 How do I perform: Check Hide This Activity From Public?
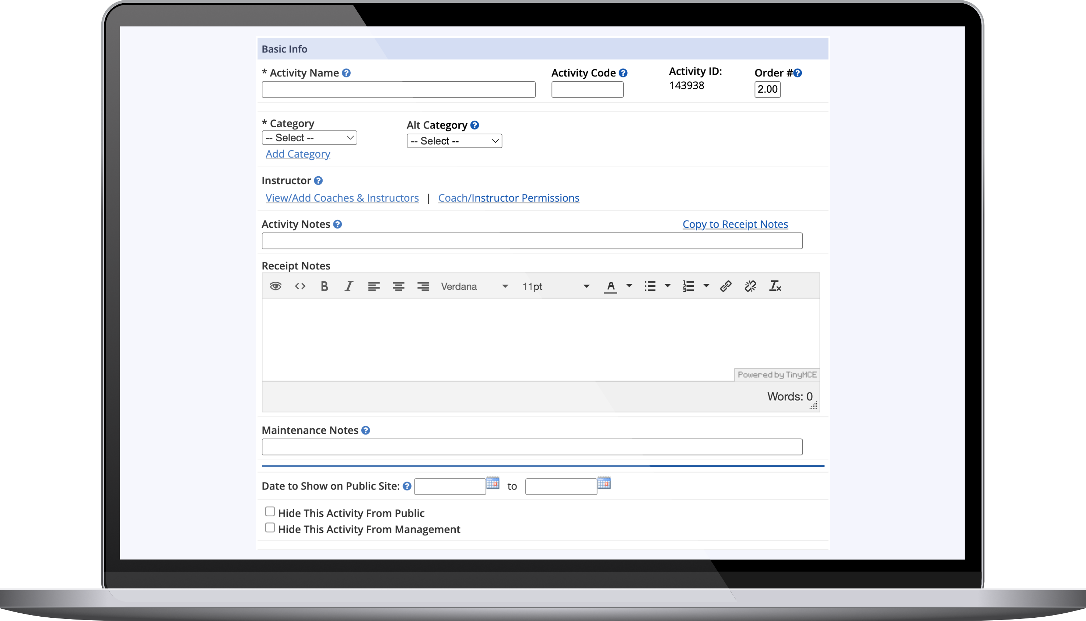pyautogui.click(x=270, y=511)
